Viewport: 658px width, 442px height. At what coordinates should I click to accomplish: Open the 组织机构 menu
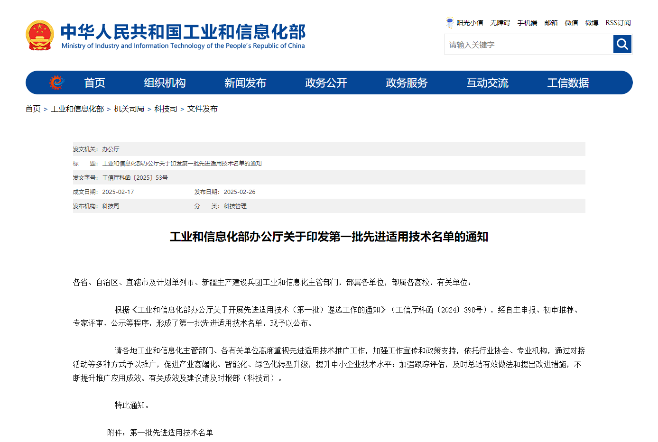[165, 83]
